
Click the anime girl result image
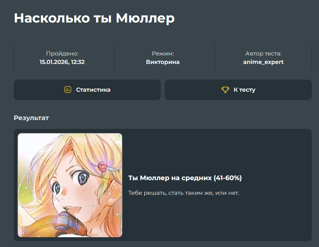point(70,185)
